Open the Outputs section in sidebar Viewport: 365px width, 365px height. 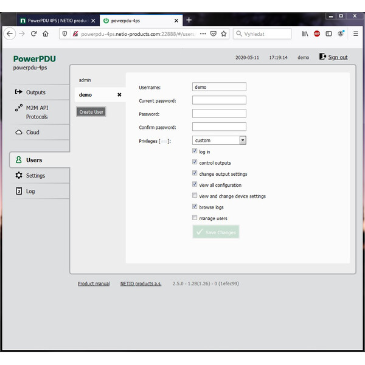[x=35, y=92]
